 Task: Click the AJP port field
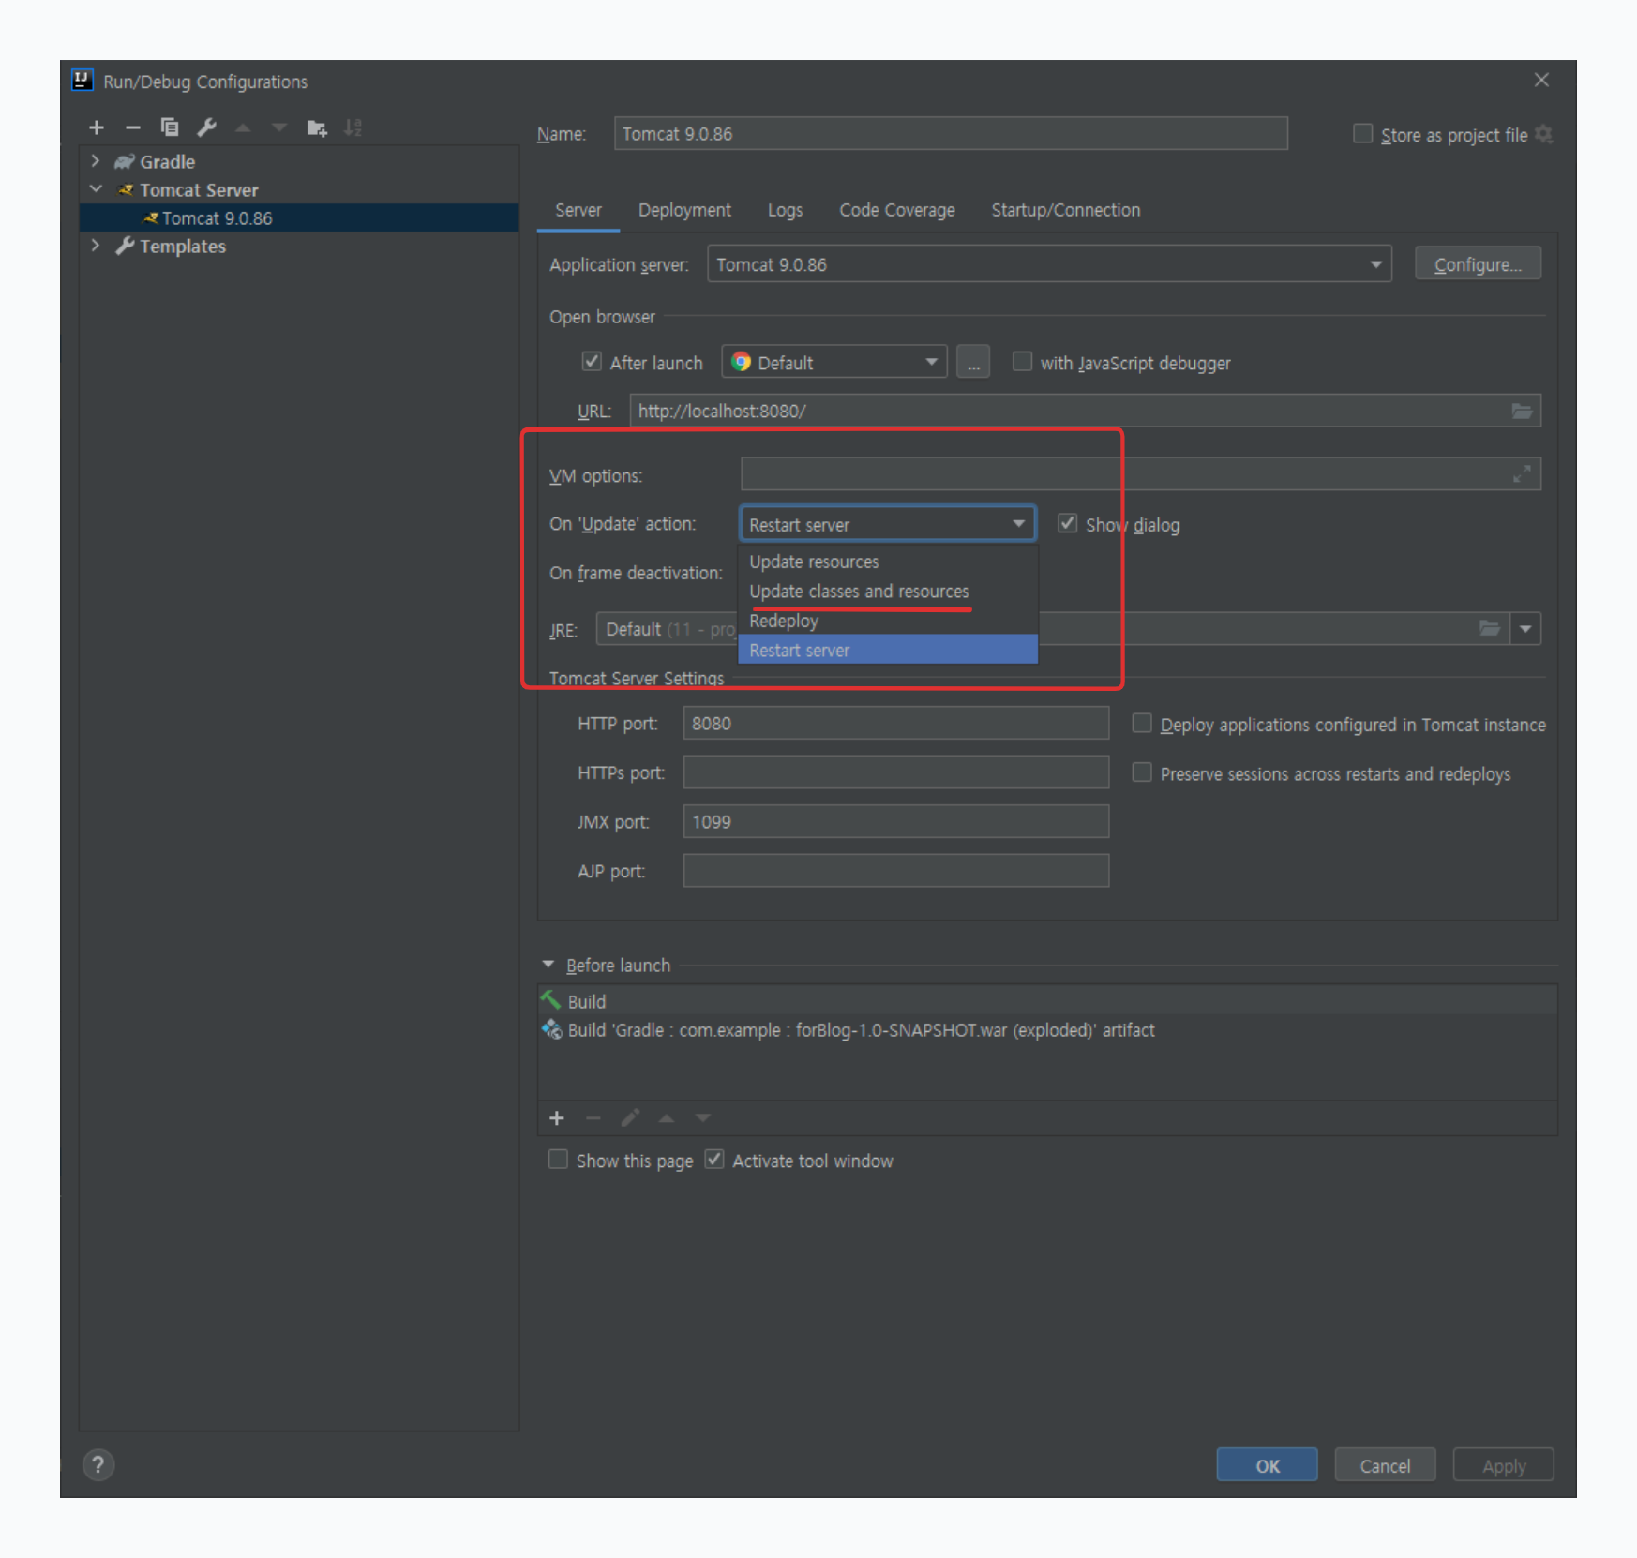pyautogui.click(x=895, y=871)
